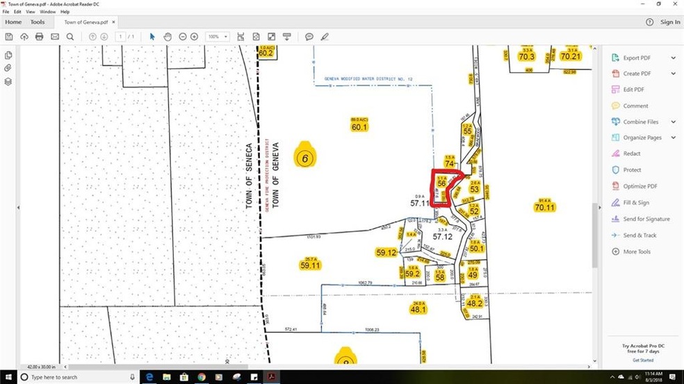Click the Windows Start button
This screenshot has width=684, height=384.
tap(8, 377)
